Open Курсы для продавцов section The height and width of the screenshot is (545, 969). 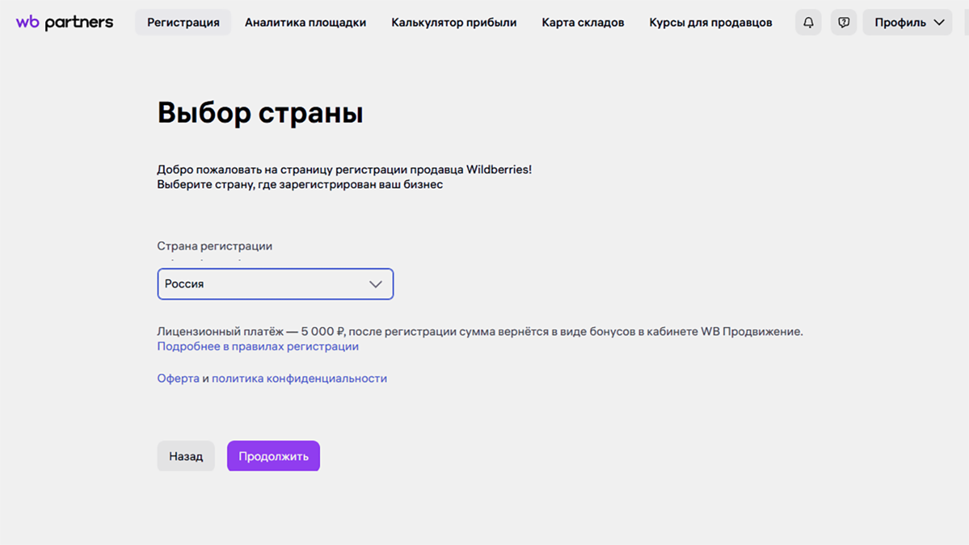pos(710,23)
